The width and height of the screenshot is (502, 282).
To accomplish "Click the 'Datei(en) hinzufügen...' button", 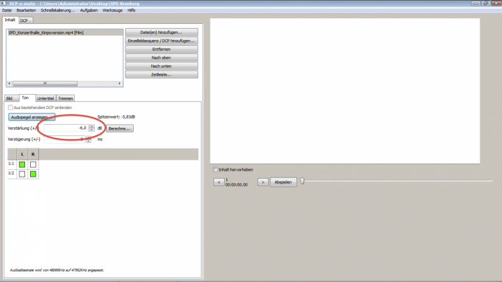I will point(162,32).
